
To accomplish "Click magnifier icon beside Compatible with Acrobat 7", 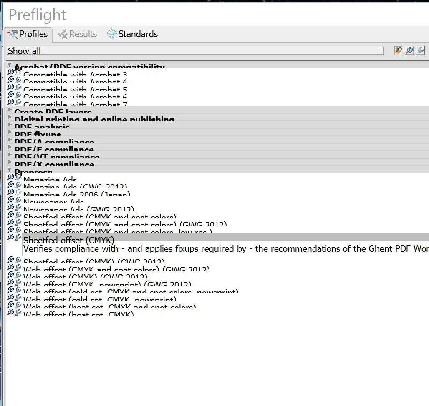I will [10, 102].
